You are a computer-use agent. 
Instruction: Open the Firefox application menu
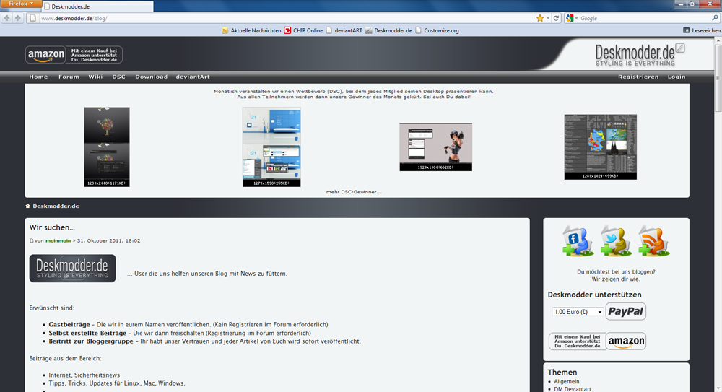pos(21,4)
